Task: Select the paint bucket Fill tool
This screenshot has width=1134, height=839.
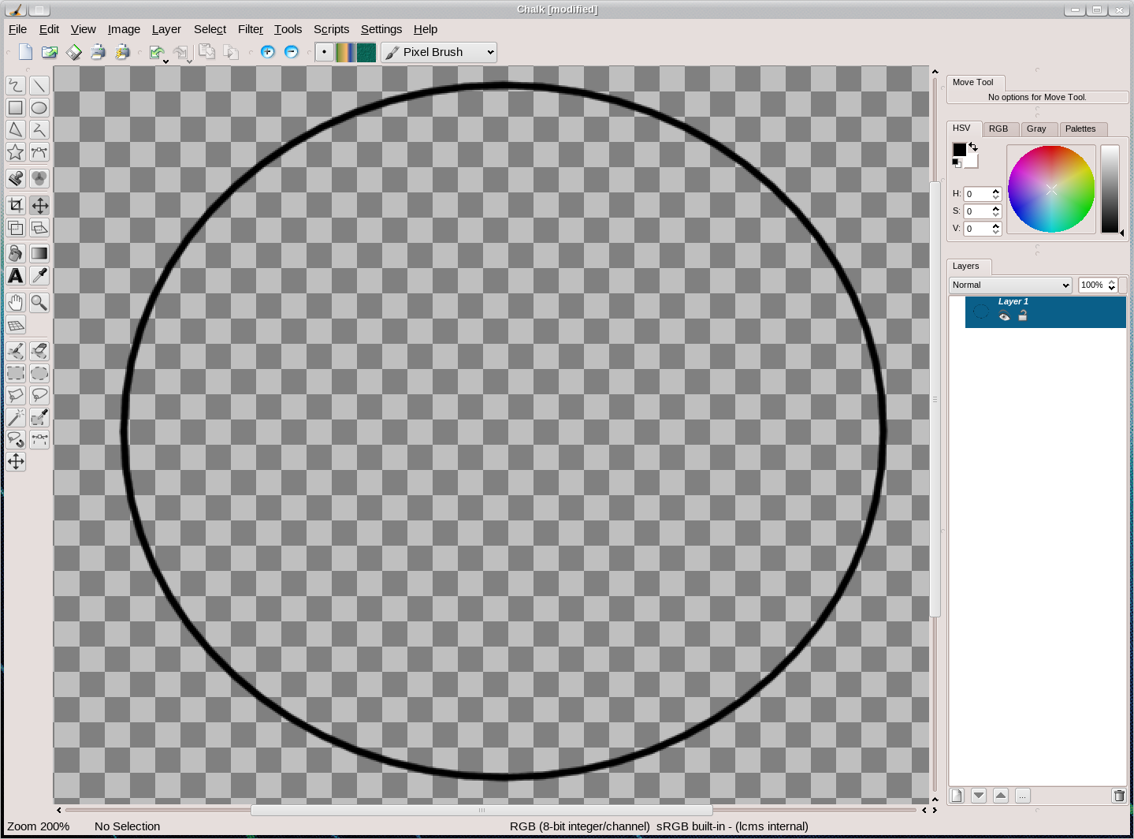Action: tap(16, 253)
